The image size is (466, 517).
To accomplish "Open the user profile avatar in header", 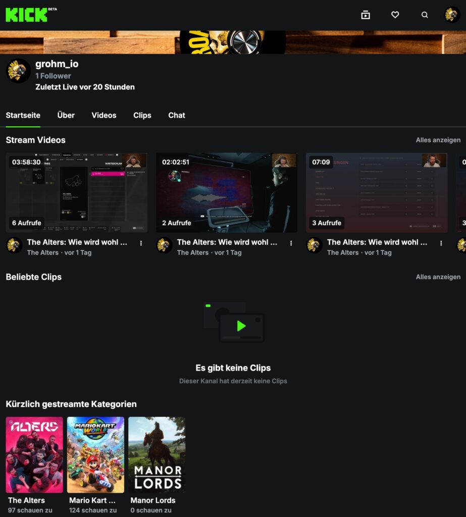I will [x=452, y=15].
